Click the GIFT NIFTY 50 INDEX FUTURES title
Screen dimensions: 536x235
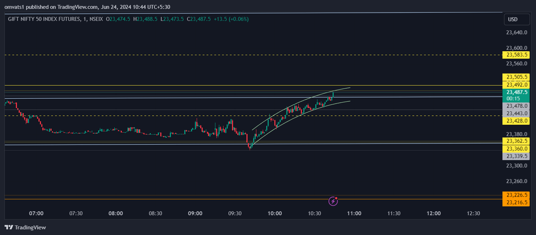(x=44, y=19)
